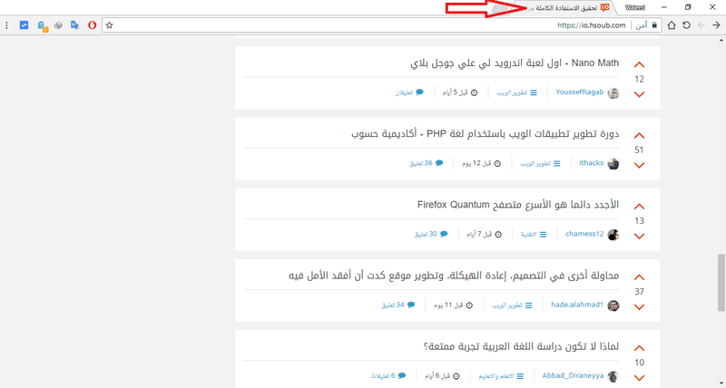726x388 pixels.
Task: Bookmark this page with the star icon
Action: (109, 25)
